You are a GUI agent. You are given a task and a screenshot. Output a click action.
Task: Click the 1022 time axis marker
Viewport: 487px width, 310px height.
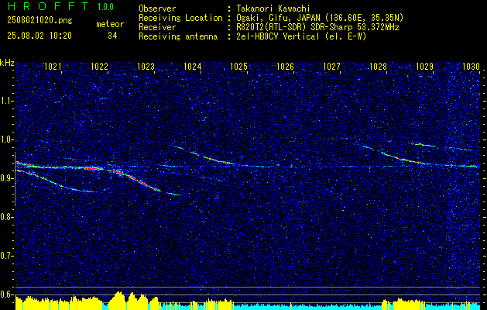point(99,66)
